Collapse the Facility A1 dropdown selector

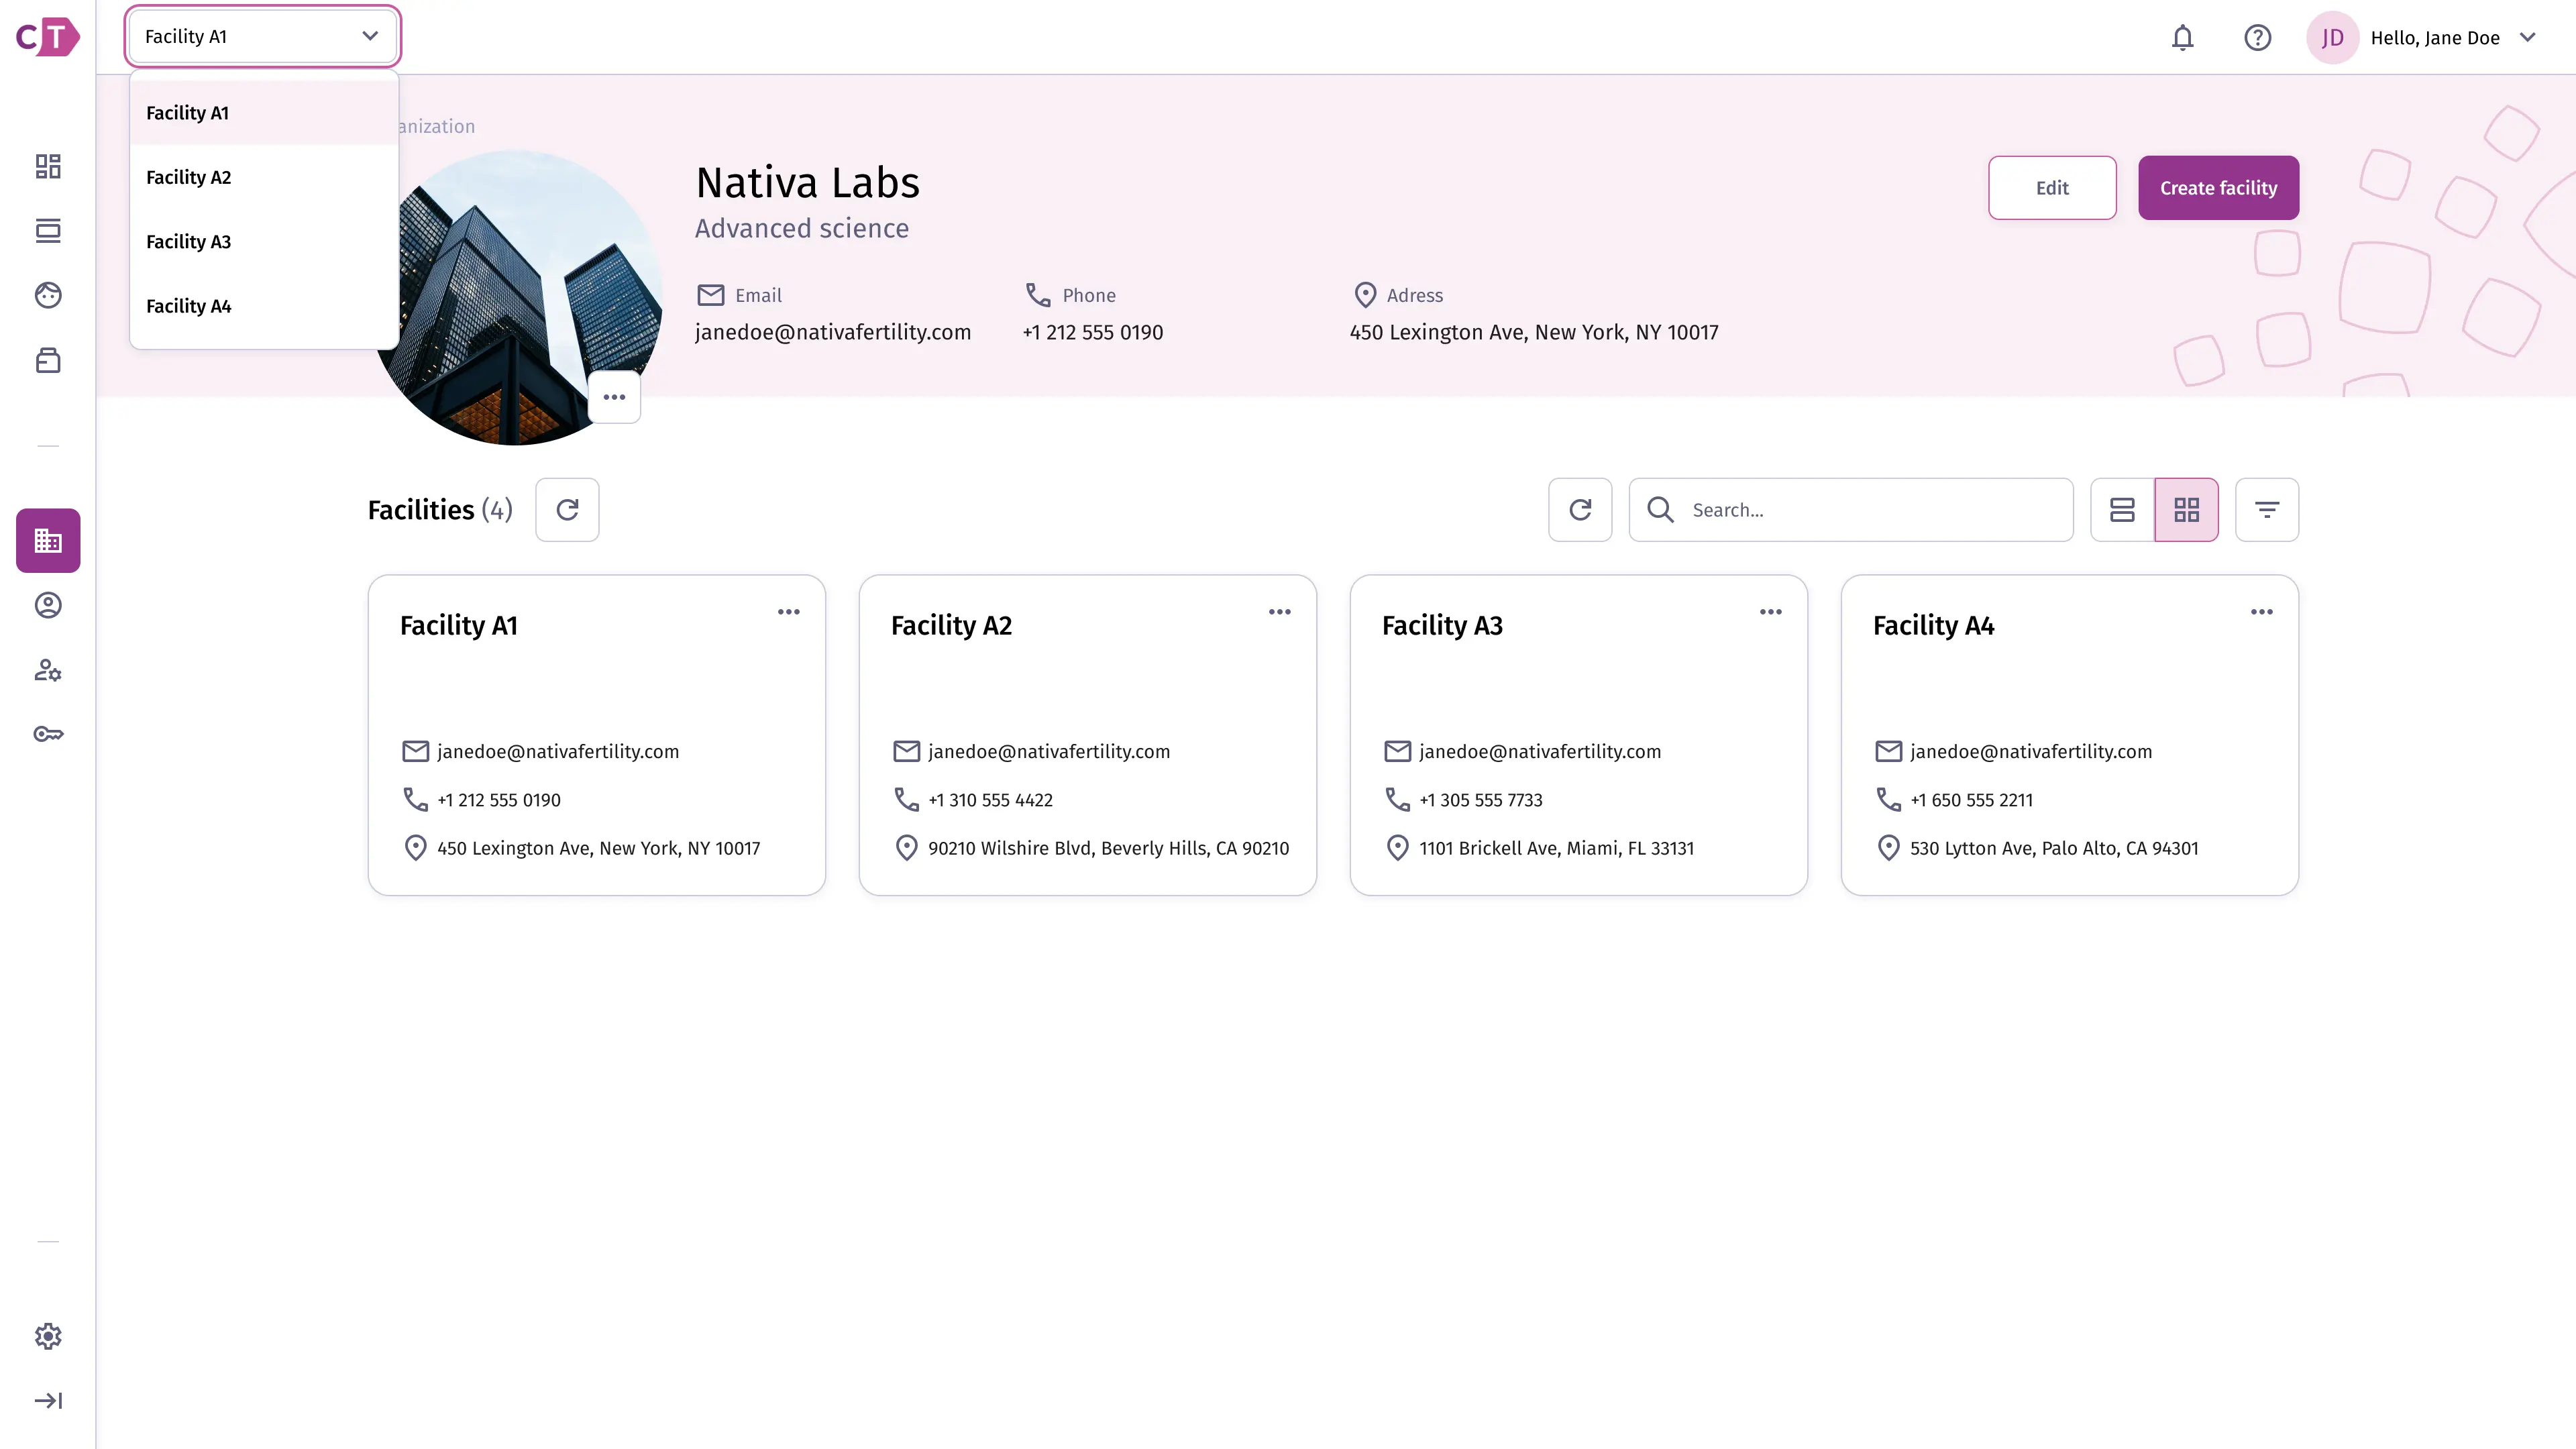tap(263, 37)
